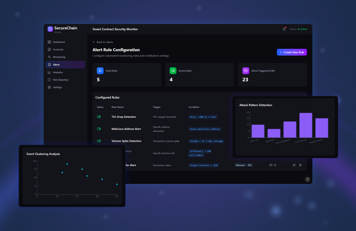The image size is (356, 231).
Task: Follow the Back to Alerts link
Action: point(103,42)
